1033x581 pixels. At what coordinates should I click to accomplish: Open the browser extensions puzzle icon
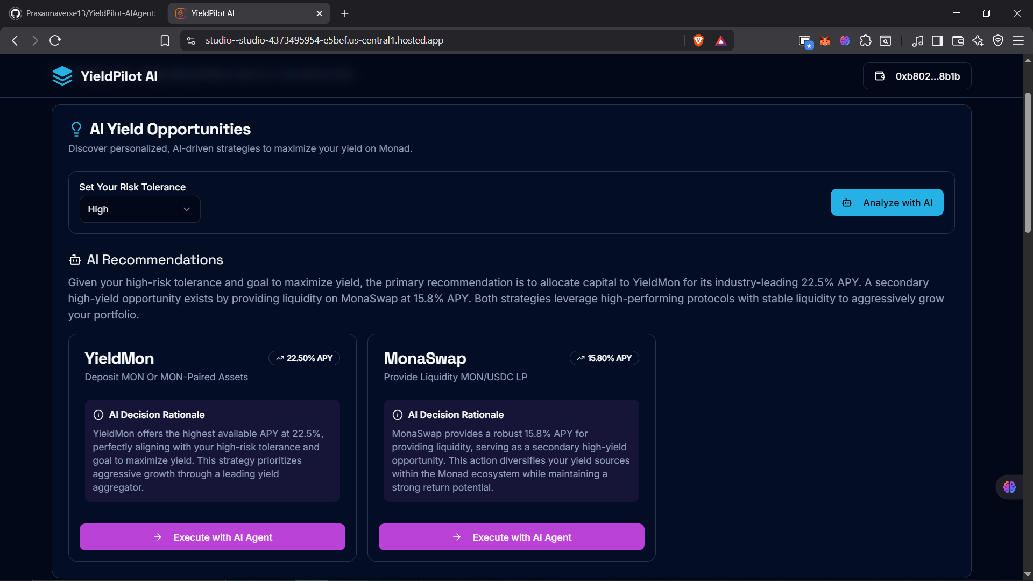coord(865,41)
